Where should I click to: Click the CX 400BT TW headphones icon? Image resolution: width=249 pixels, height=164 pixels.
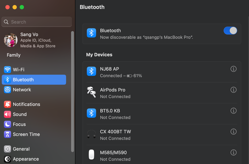91,134
